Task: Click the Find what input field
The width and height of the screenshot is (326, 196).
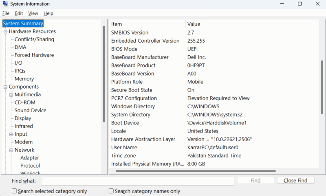Action: pos(138,181)
